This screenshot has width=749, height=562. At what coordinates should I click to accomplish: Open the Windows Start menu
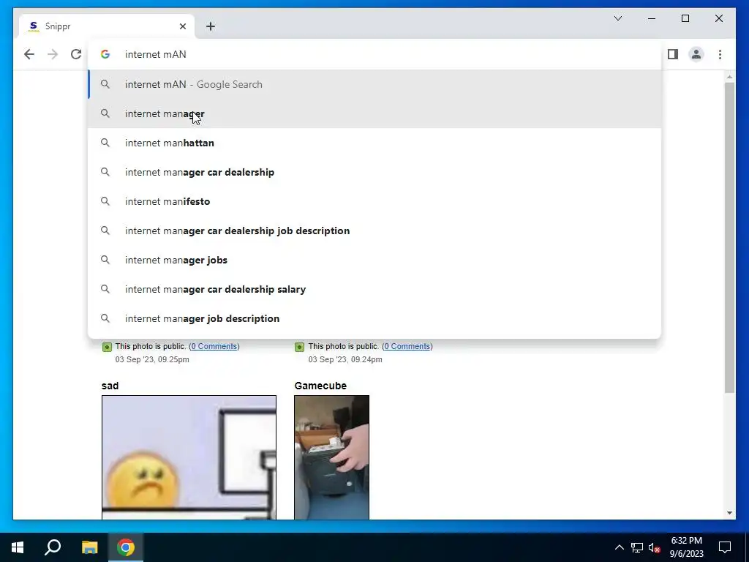[x=18, y=547]
